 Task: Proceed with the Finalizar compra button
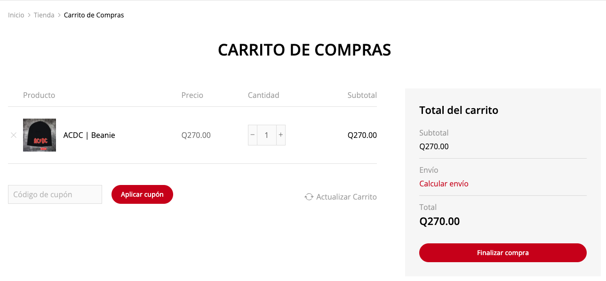point(502,253)
